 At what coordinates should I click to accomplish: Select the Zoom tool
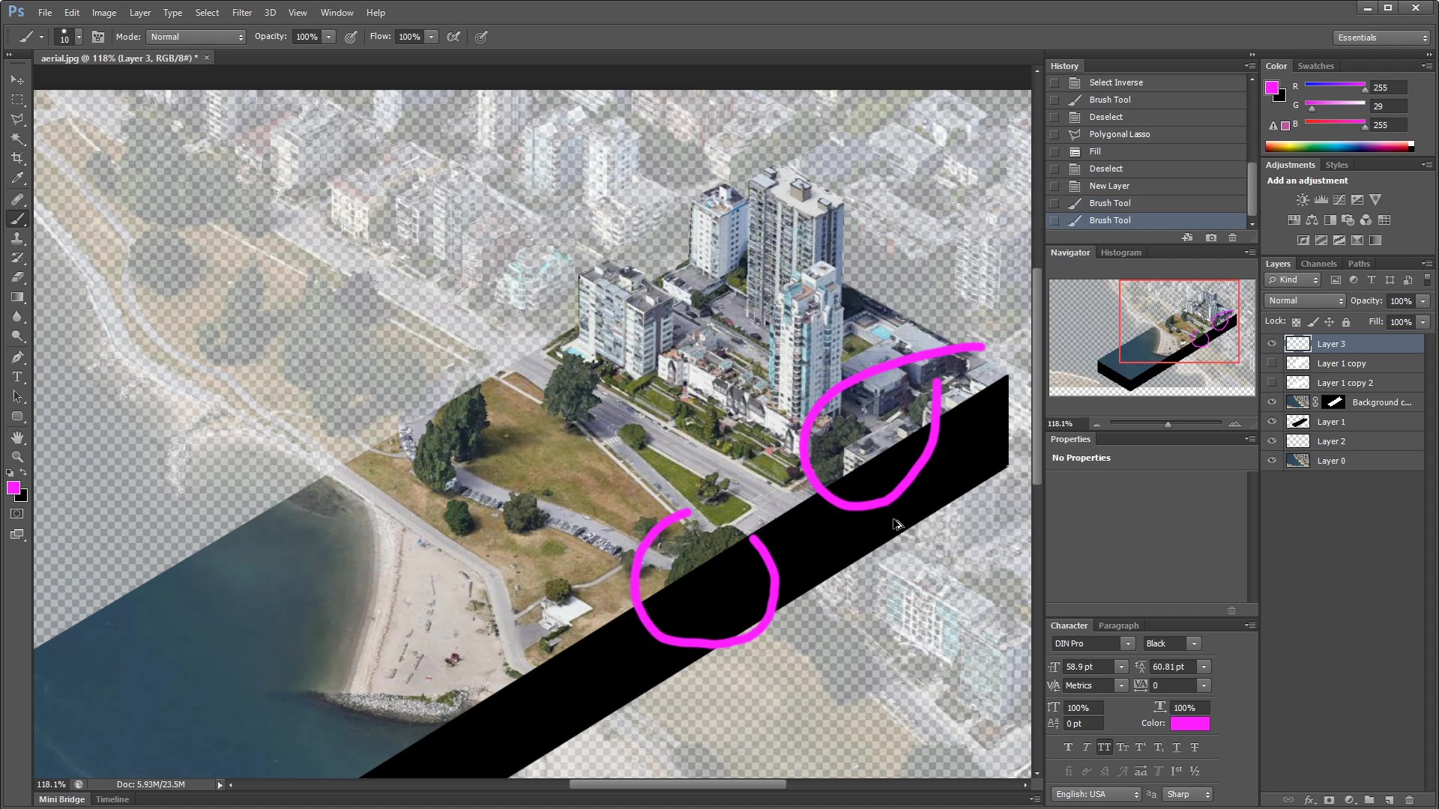(x=17, y=456)
